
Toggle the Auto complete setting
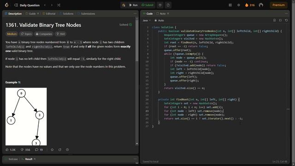coord(159,20)
